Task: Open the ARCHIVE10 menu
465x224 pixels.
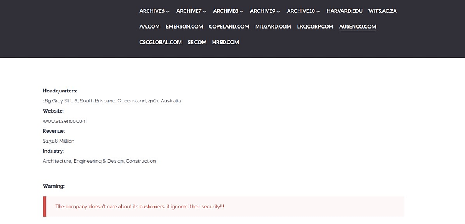Action: tap(303, 11)
